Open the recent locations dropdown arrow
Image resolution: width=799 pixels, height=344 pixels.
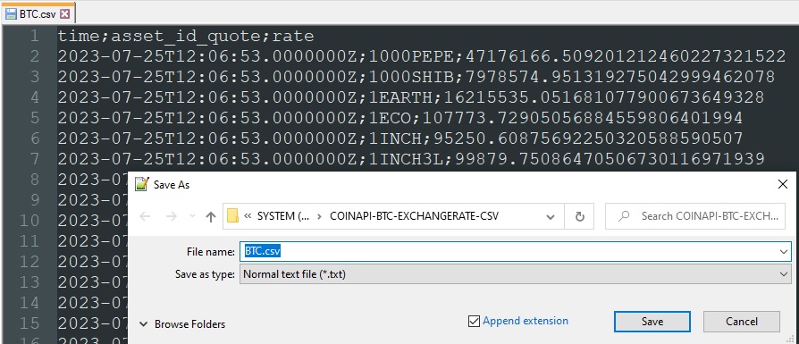192,216
